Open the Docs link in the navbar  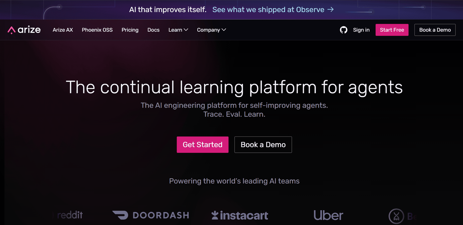[x=153, y=30]
